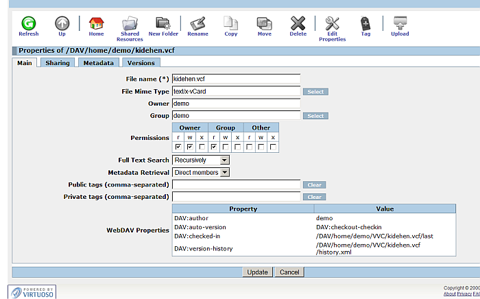This screenshot has height=299, width=480.
Task: Switch to the Versions tab
Action: pos(141,63)
